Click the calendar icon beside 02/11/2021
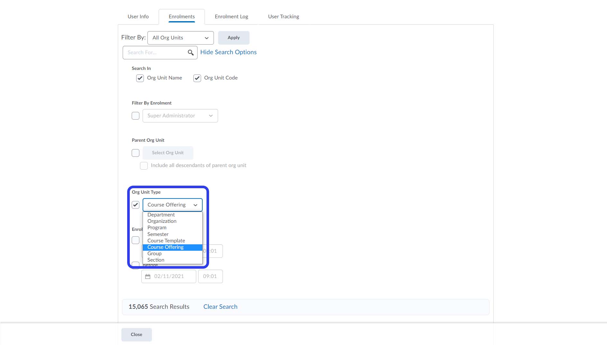607x345 pixels. (x=148, y=276)
